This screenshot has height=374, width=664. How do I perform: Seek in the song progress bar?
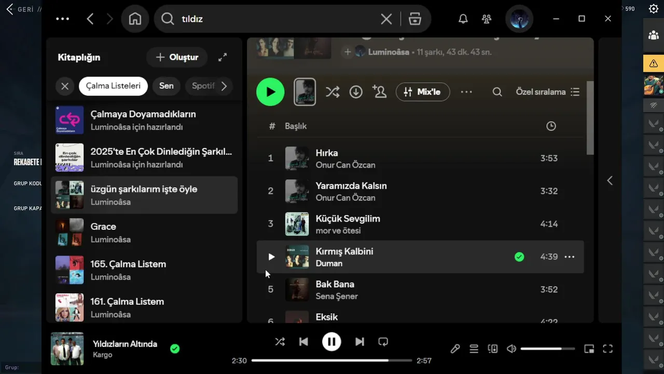(x=332, y=360)
